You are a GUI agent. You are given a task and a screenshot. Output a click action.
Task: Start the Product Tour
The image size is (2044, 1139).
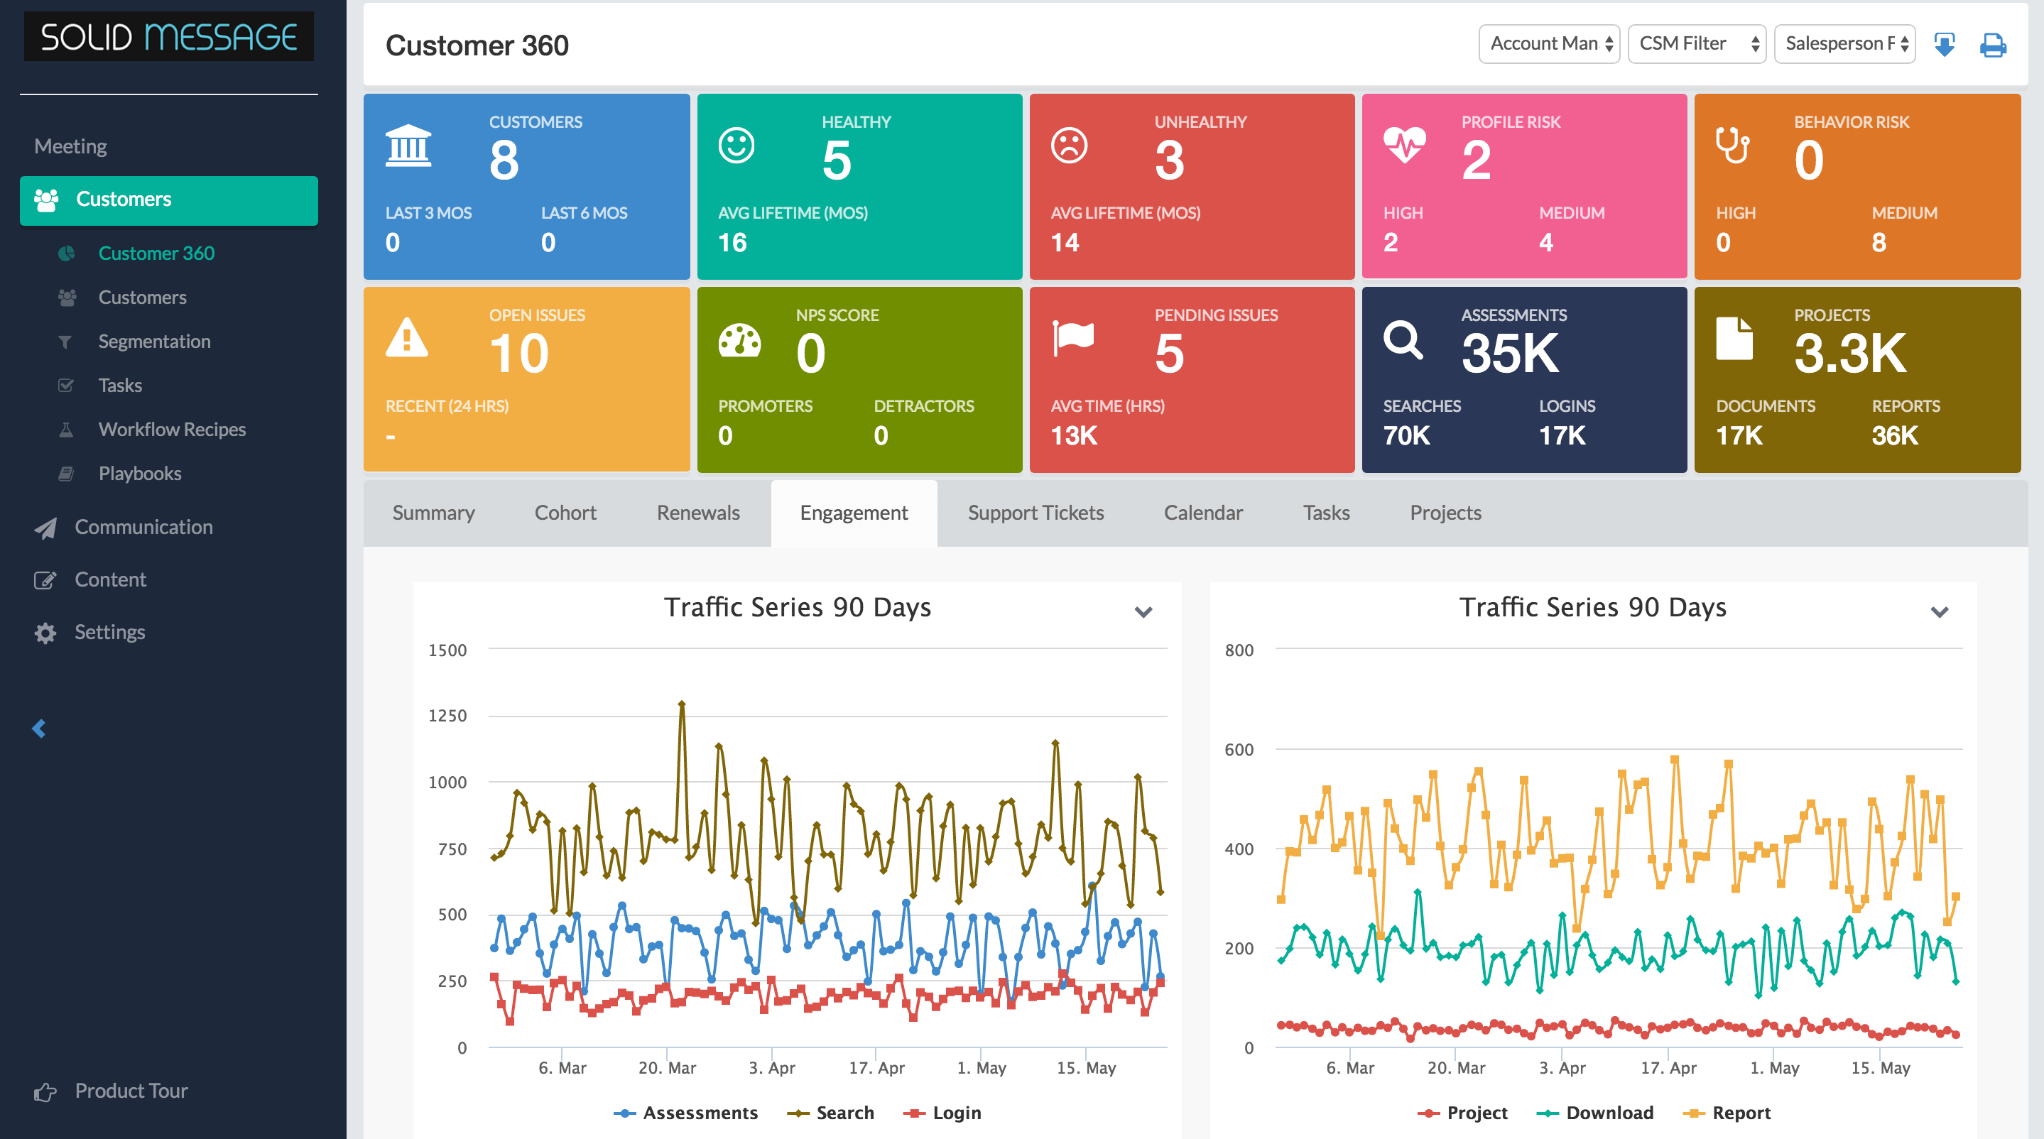pos(131,1091)
